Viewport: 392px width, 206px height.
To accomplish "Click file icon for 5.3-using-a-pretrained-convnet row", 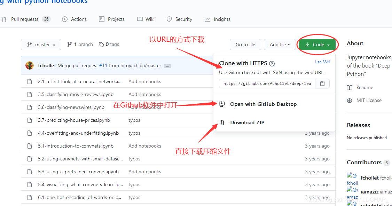I will coord(30,172).
